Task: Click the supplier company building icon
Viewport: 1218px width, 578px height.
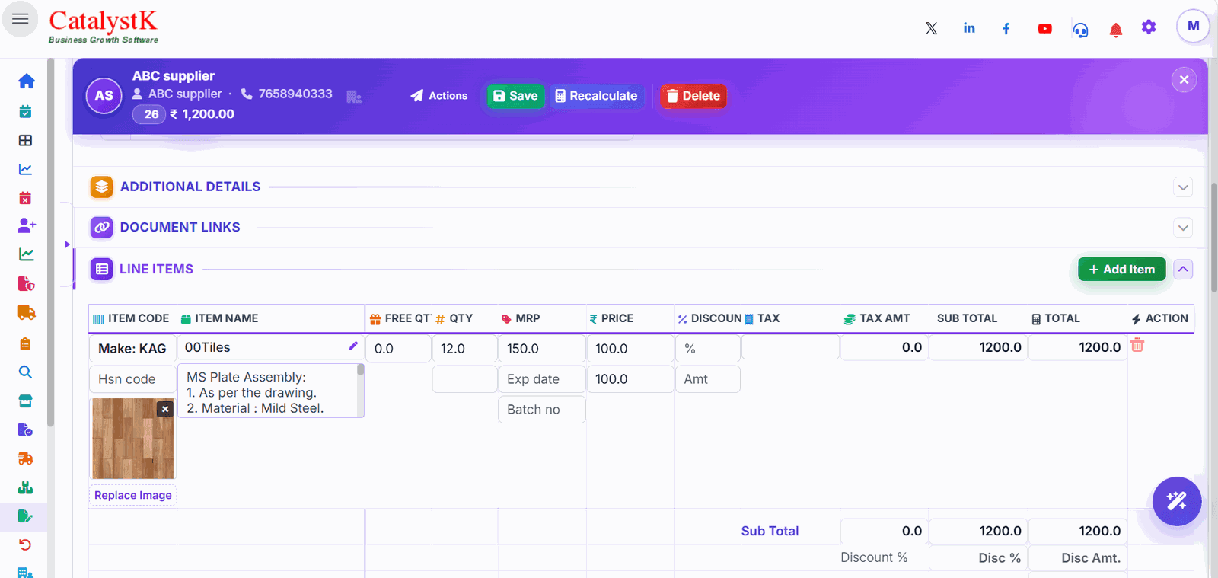Action: tap(354, 97)
